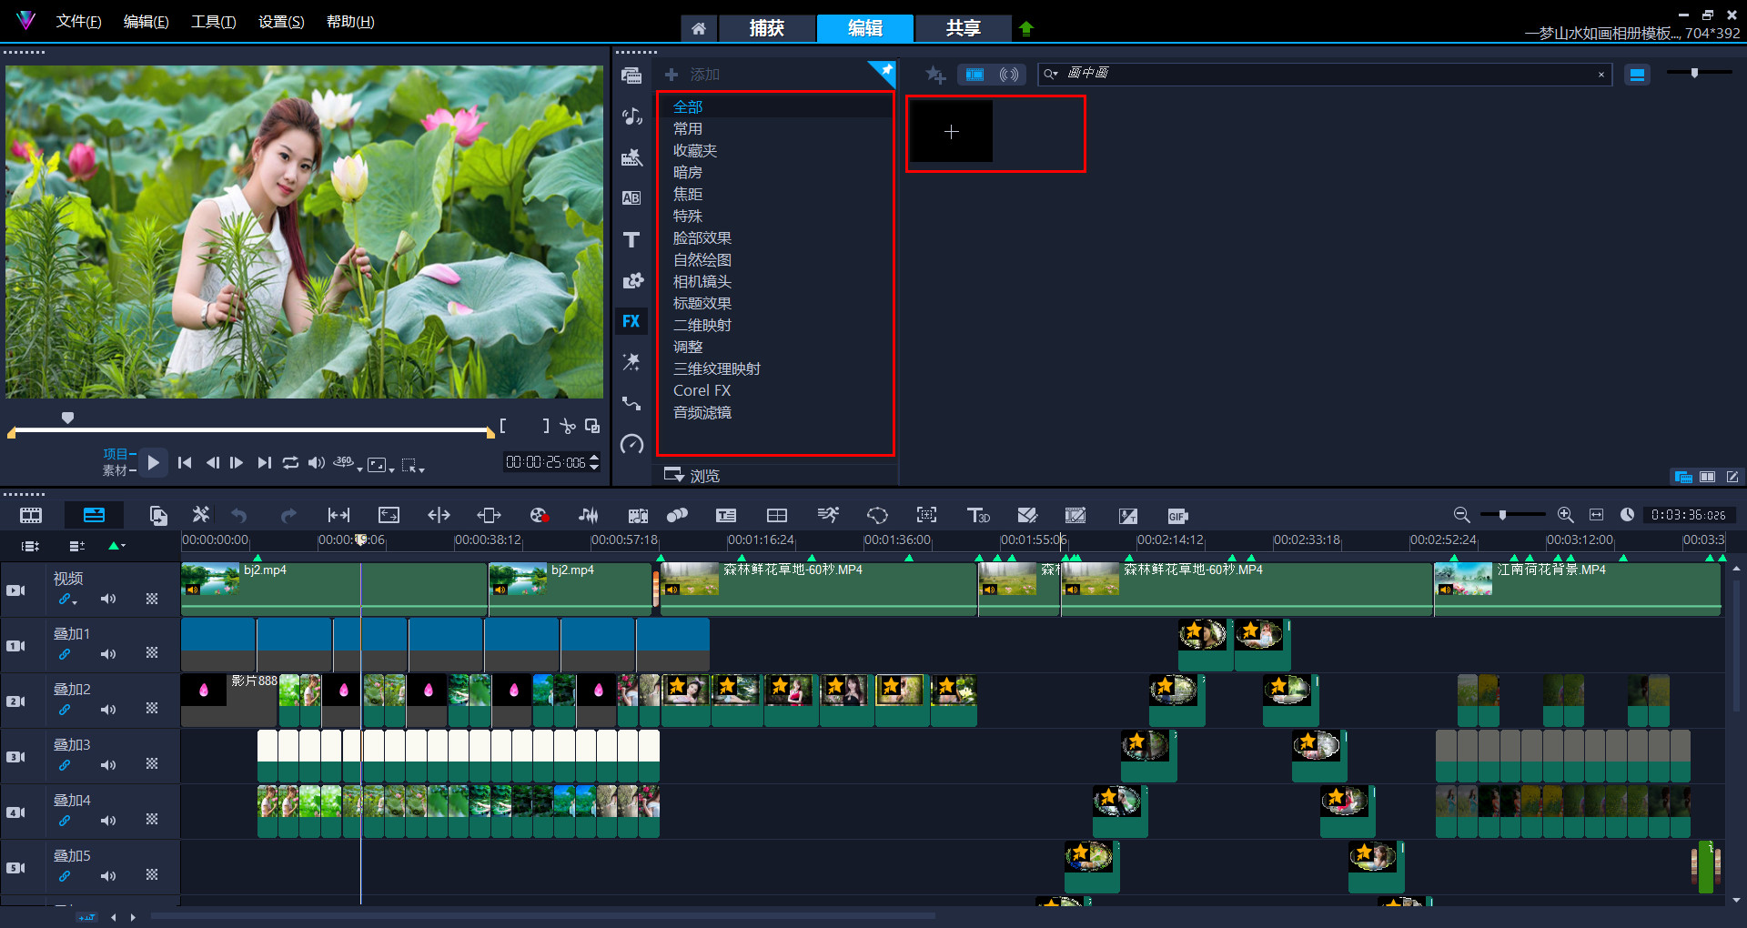Switch to the 共享 tab
This screenshot has width=1747, height=928.
963,28
